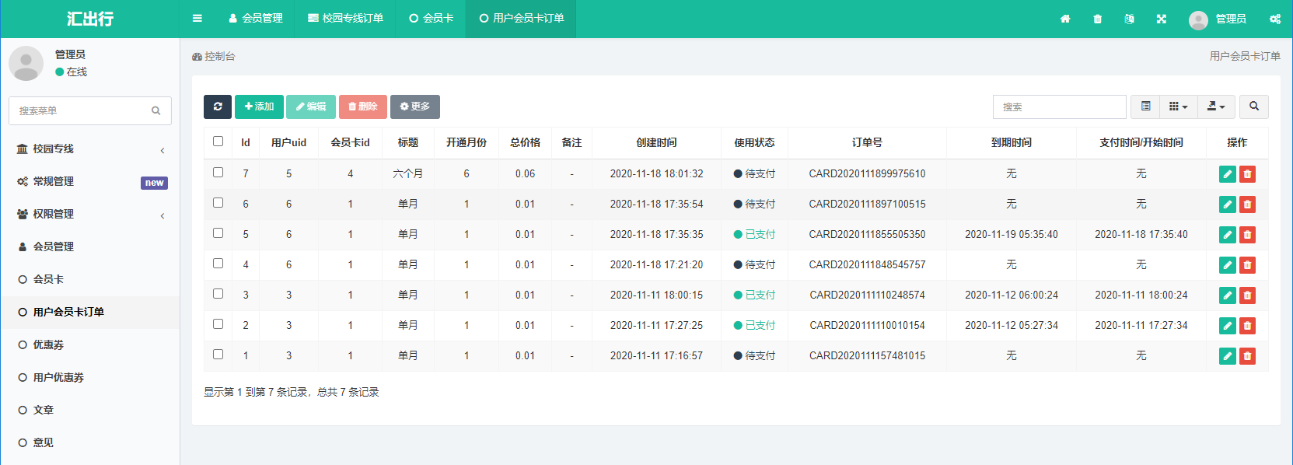
Task: Switch to the 会员卡 top tab
Action: [x=431, y=18]
